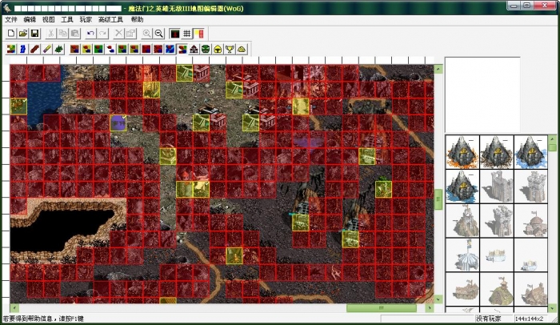Click 没有玩家 in status bar

[488, 319]
